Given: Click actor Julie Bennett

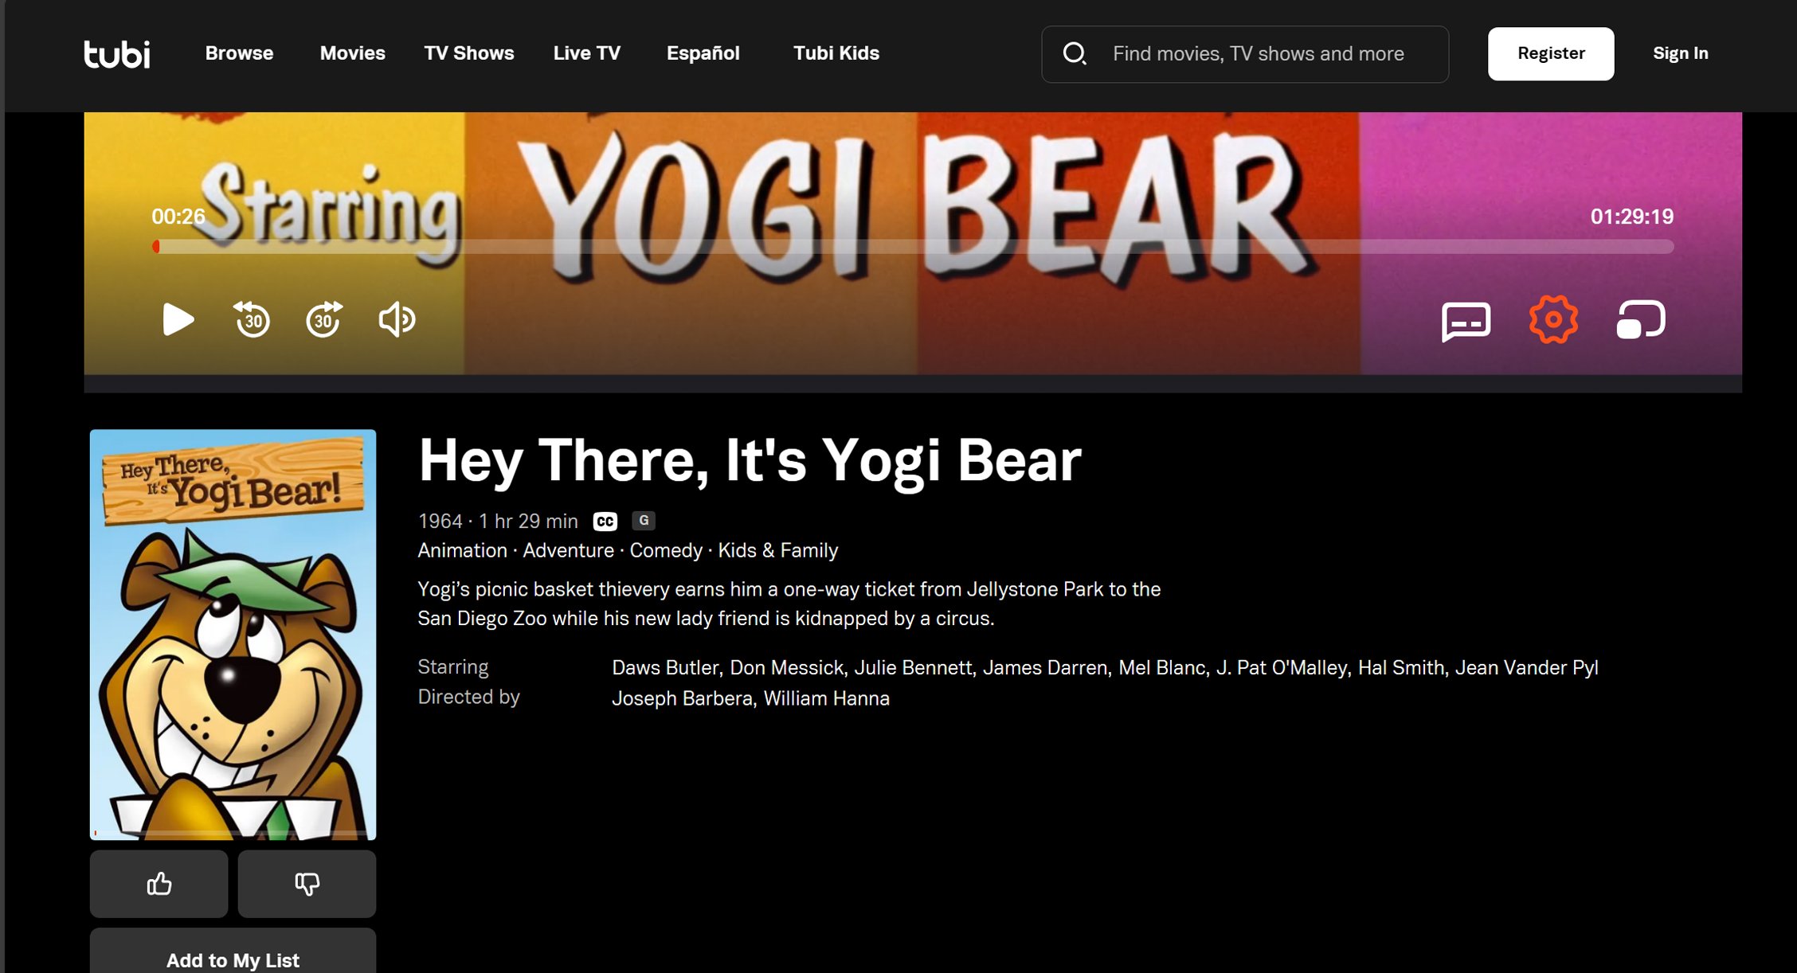Looking at the screenshot, I should coord(913,667).
